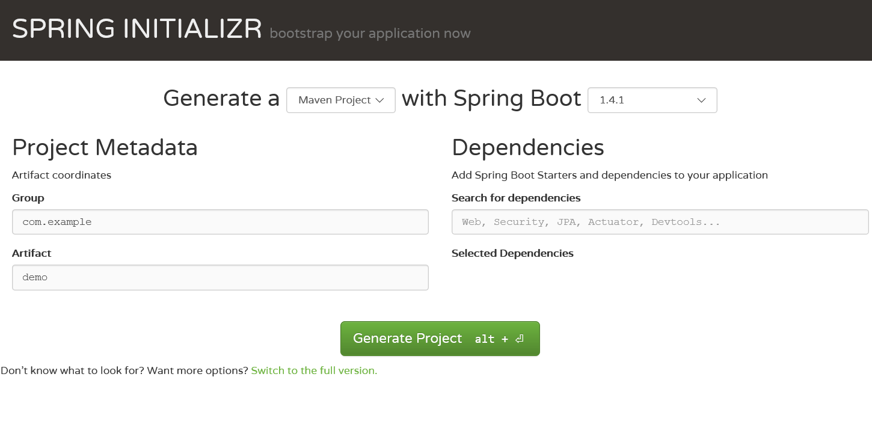Click the SPRING INITIALIZR header title

[x=137, y=29]
